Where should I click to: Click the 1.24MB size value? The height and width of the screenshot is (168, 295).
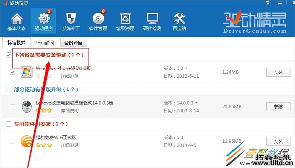click(x=231, y=72)
